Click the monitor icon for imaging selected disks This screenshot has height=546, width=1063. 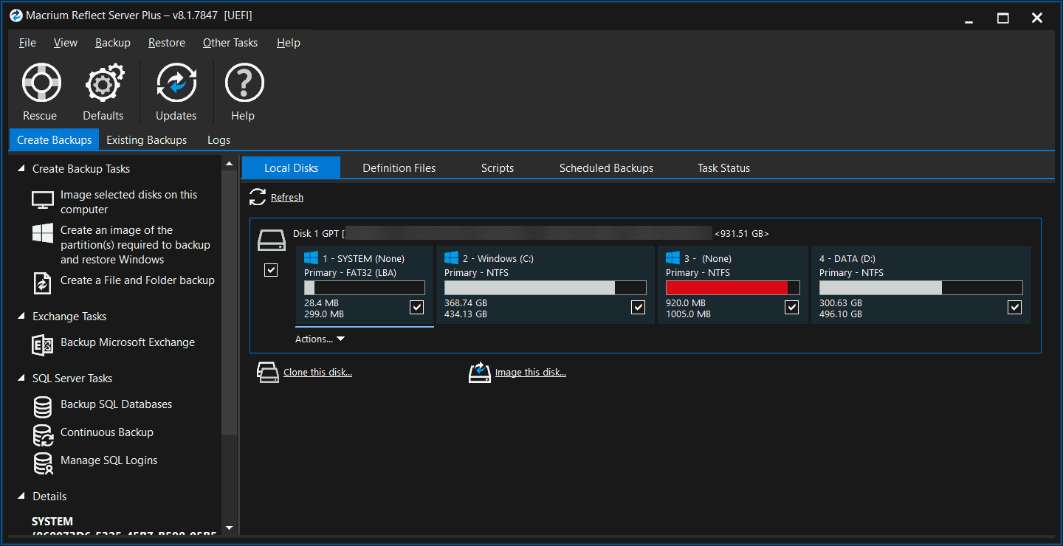click(x=43, y=201)
